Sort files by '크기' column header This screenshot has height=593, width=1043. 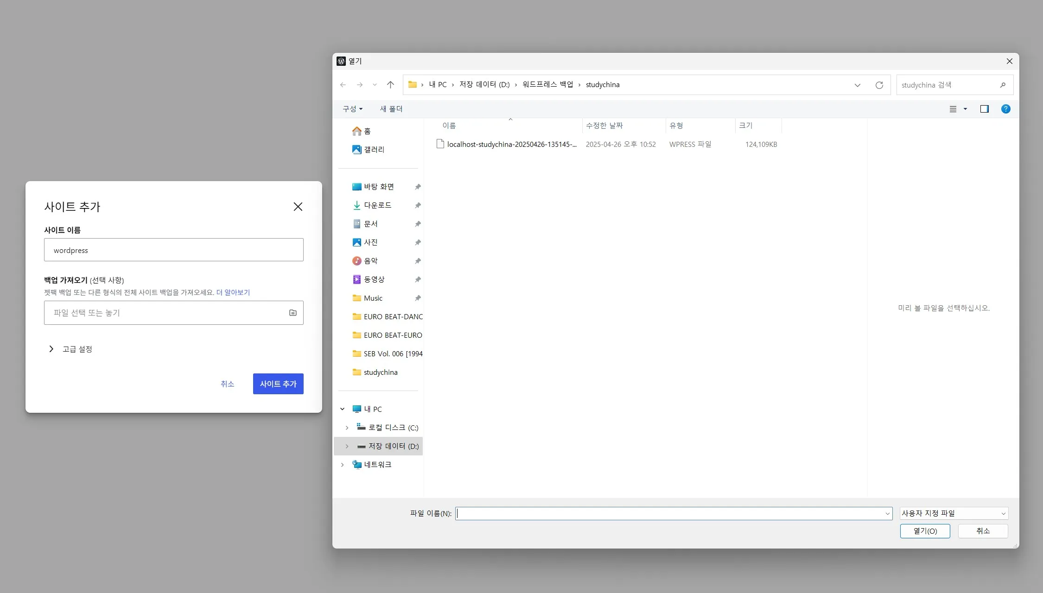pos(745,126)
